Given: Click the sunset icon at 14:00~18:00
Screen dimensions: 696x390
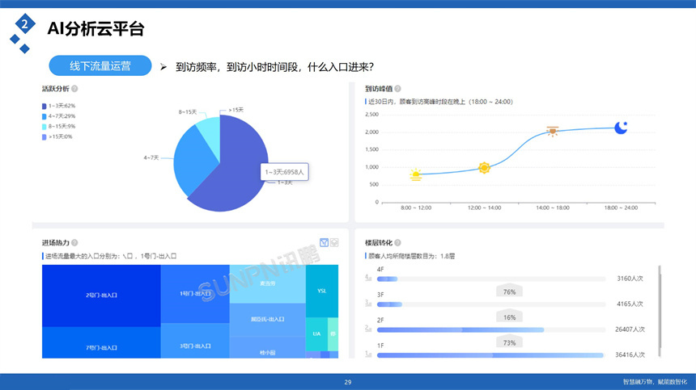Looking at the screenshot, I should (x=553, y=132).
